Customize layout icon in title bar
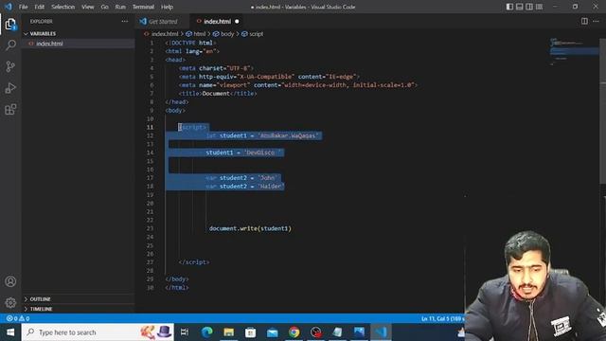Viewport: 606px width, 341px height. click(539, 7)
